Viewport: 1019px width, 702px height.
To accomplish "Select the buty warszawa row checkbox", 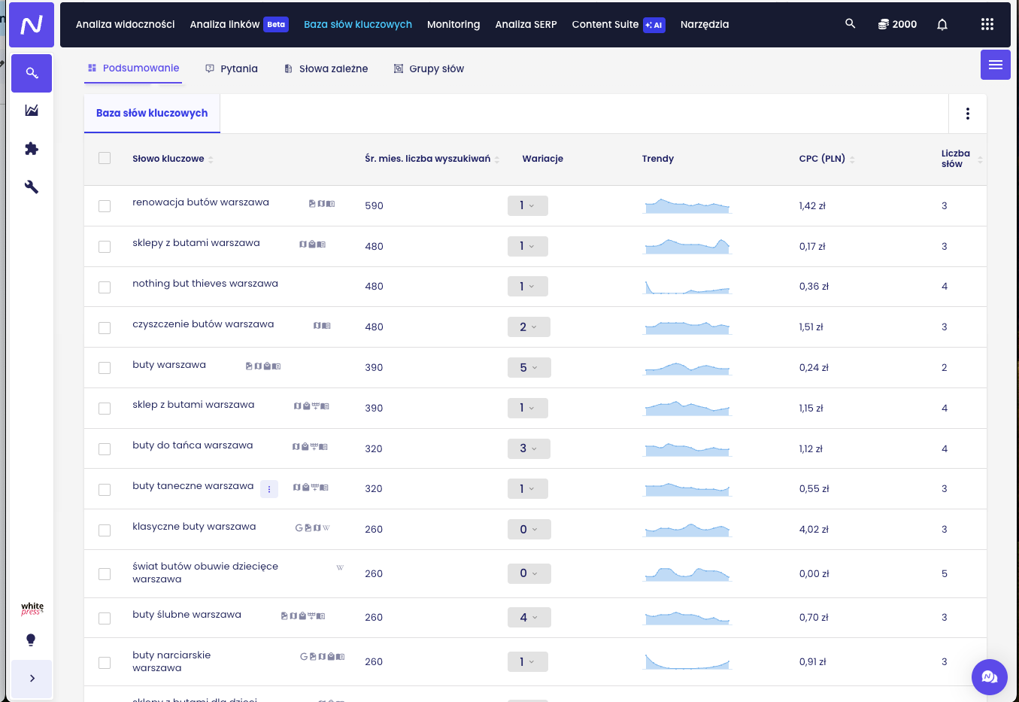I will pos(105,368).
